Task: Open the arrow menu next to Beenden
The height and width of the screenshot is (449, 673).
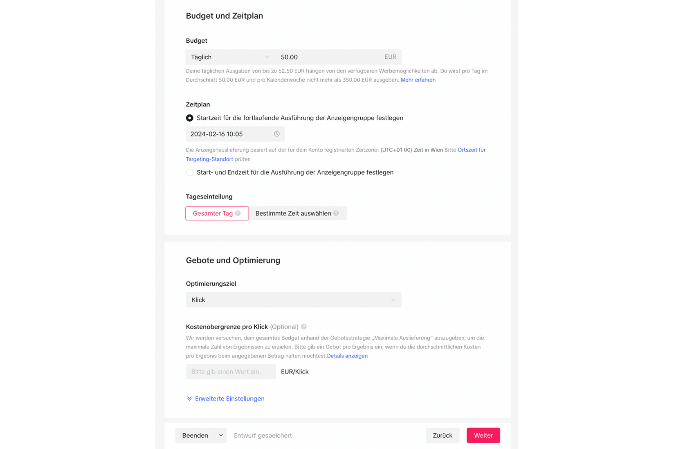Action: coord(221,436)
